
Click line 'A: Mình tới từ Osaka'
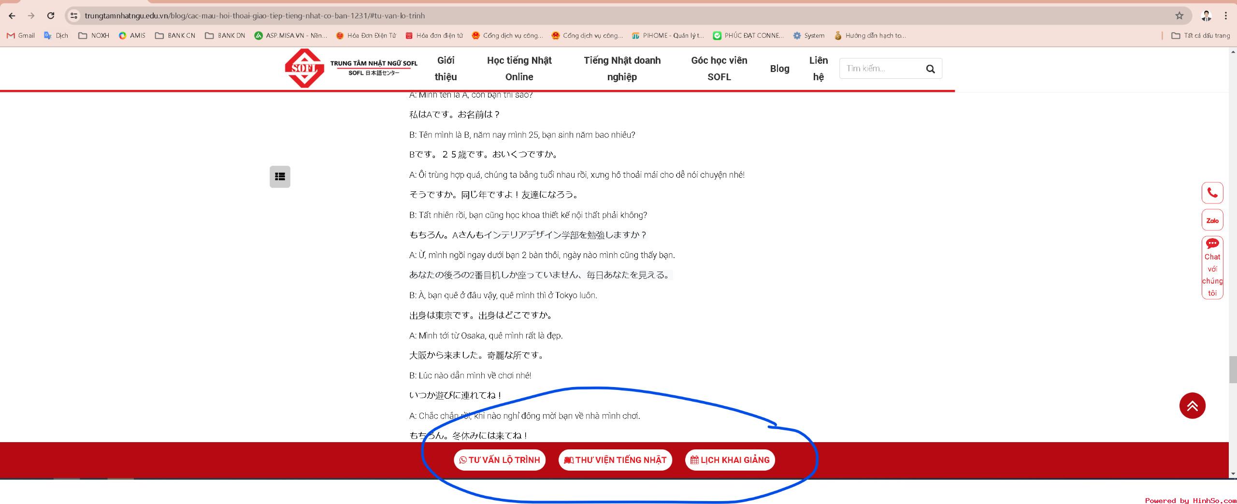pos(486,335)
